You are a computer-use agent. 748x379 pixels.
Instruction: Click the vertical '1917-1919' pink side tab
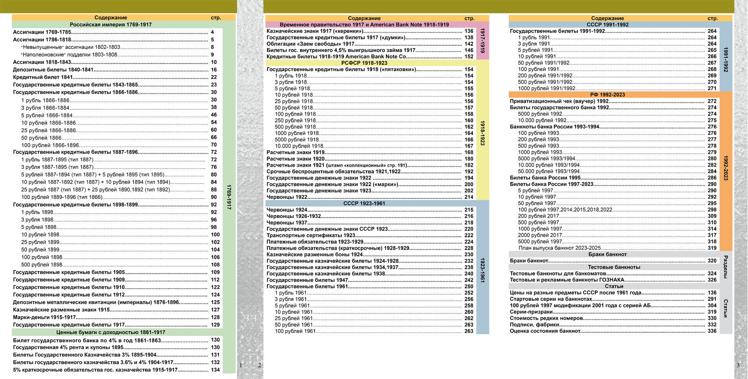pos(483,41)
